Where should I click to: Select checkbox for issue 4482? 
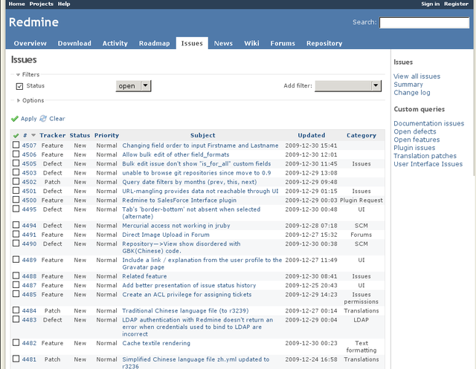tap(16, 342)
